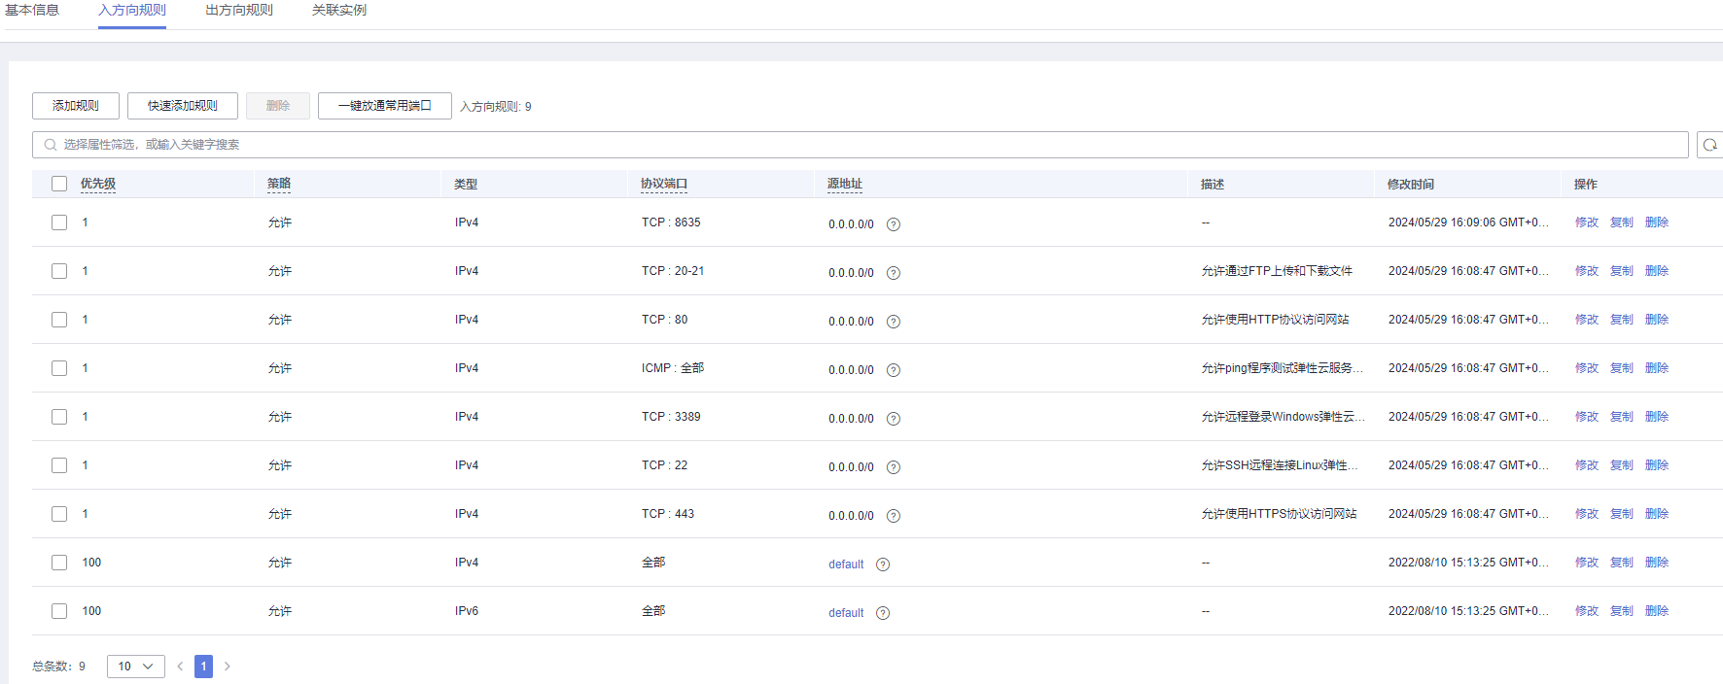Image resolution: width=1723 pixels, height=684 pixels.
Task: Go to previous page arrow in pagination
Action: click(180, 667)
